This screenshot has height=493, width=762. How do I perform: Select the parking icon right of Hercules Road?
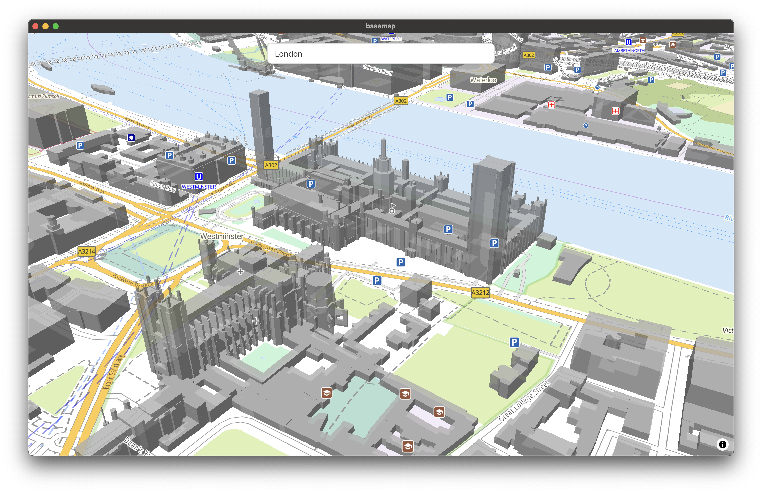[x=717, y=57]
